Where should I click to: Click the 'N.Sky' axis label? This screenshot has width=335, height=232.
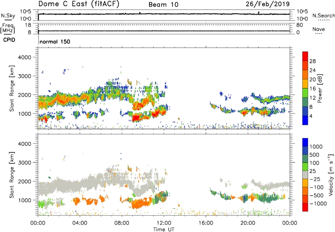pos(8,15)
